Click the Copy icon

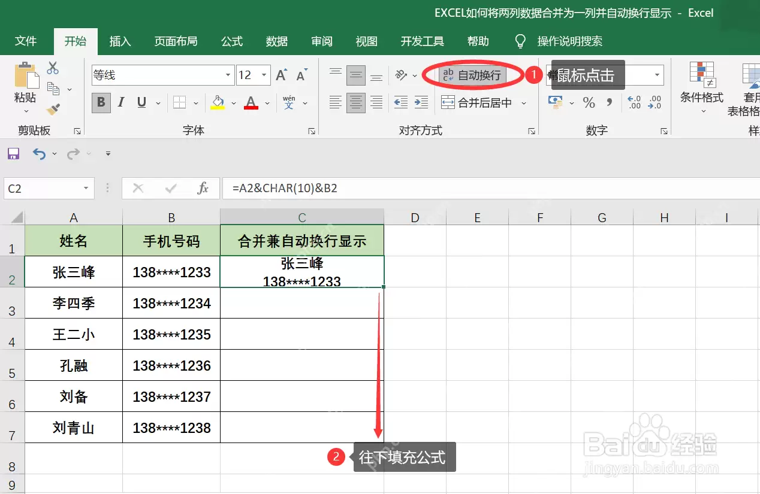pos(53,89)
